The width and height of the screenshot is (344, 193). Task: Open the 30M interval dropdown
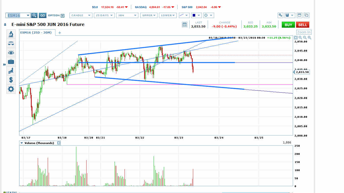pos(127,16)
